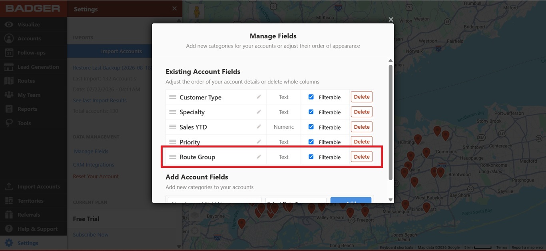Image resolution: width=546 pixels, height=251 pixels.
Task: Click the Visualize eye icon in sidebar
Action: (x=9, y=24)
